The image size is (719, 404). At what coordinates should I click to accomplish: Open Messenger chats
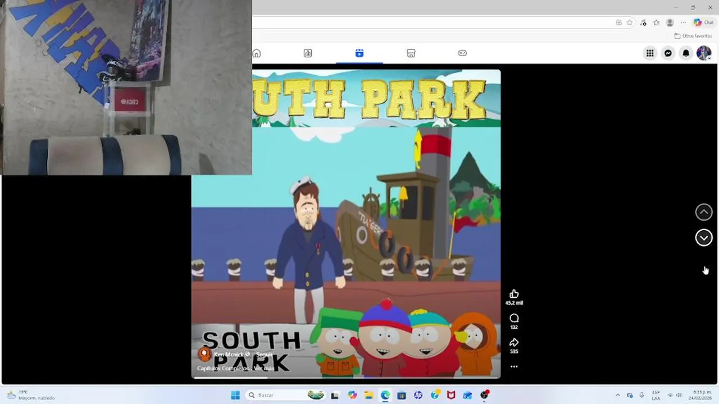pyautogui.click(x=668, y=53)
